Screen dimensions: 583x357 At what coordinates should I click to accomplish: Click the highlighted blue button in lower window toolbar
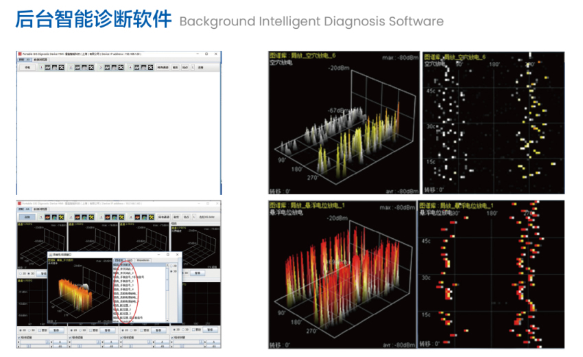(x=27, y=217)
